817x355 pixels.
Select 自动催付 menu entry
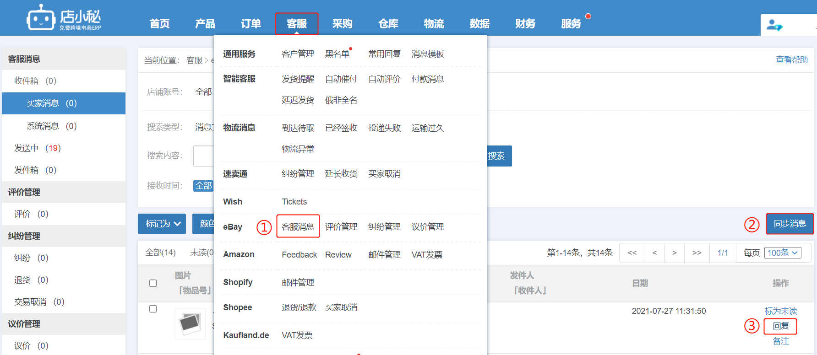click(341, 79)
